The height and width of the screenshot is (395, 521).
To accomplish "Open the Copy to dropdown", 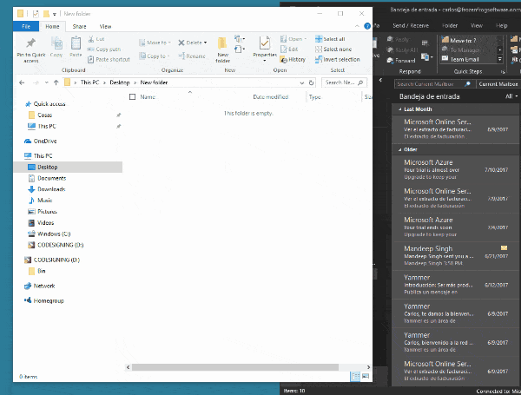I will click(x=155, y=56).
